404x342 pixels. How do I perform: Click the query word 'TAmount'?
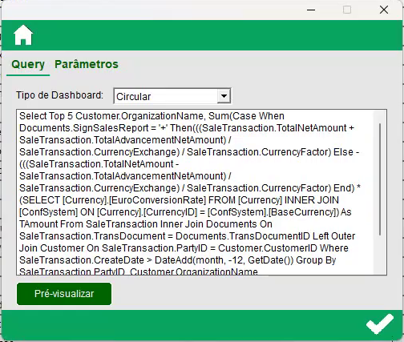[38, 224]
